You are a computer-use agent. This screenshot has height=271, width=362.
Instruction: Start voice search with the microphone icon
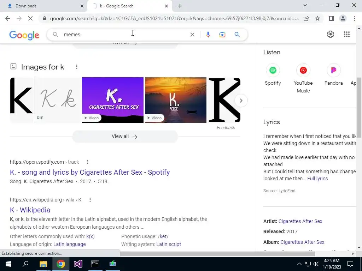208,35
